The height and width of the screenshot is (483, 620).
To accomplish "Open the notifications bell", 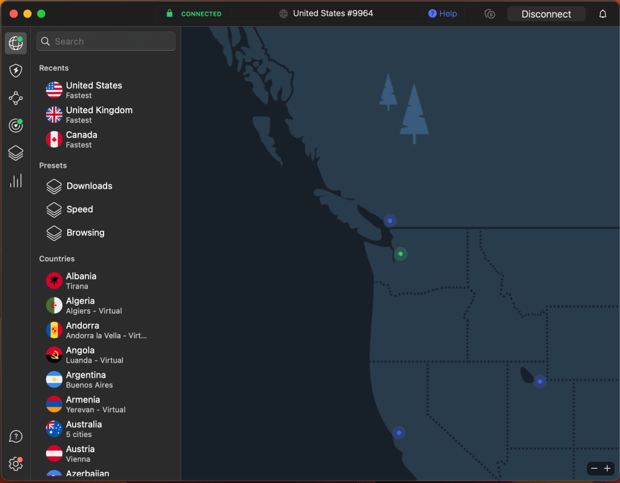I will click(x=602, y=14).
